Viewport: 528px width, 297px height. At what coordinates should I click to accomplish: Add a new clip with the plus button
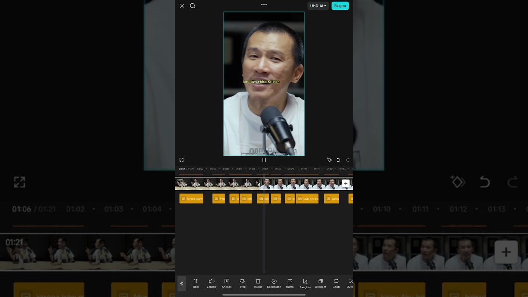[346, 184]
